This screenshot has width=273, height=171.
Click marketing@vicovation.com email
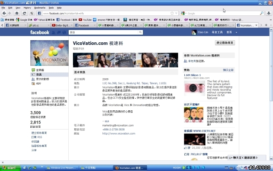(118, 125)
